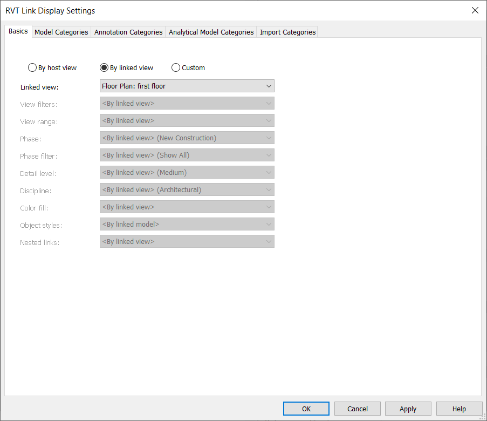The height and width of the screenshot is (421, 487).
Task: Open the Phase filter dropdown showing Show All
Action: point(187,155)
